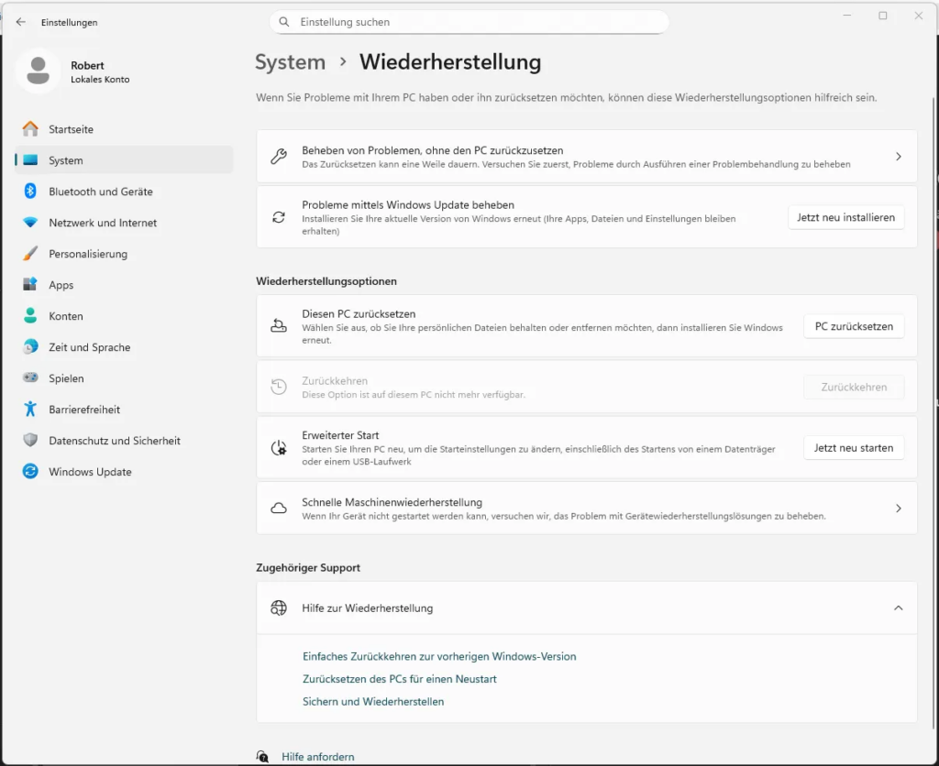This screenshot has width=939, height=766.
Task: Click the Barrierefreiheit accessibility icon
Action: pyautogui.click(x=30, y=410)
